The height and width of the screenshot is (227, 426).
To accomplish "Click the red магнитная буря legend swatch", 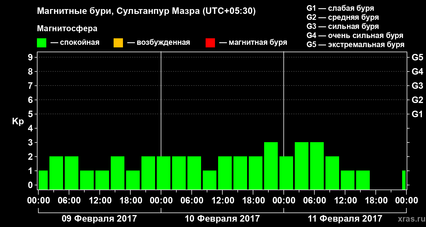I will click(210, 43).
